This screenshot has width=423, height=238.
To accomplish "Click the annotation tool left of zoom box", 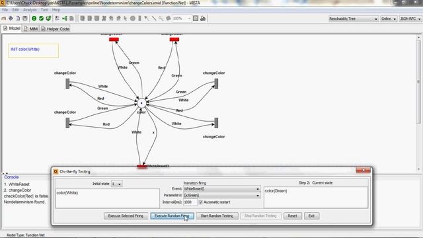I will pos(169,19).
